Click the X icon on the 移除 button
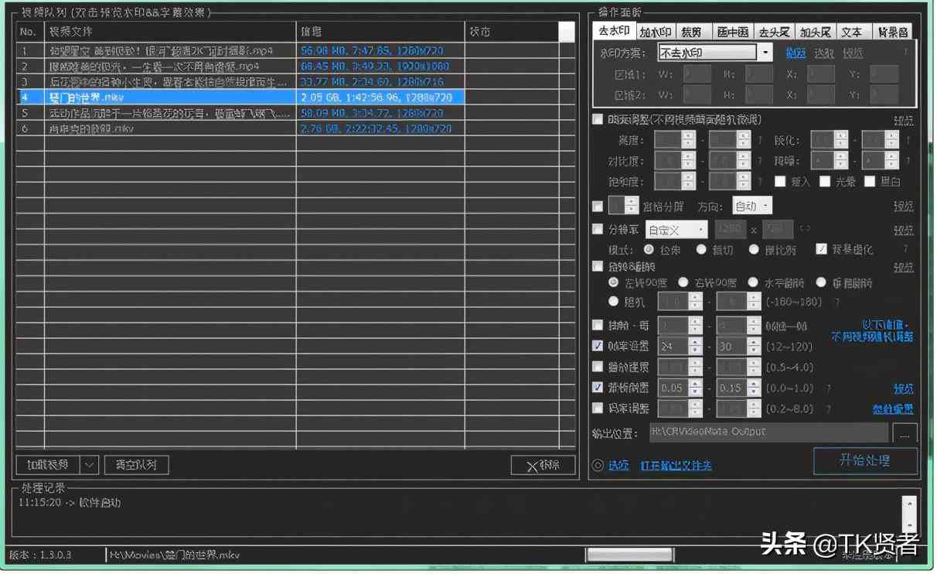Image resolution: width=937 pixels, height=574 pixels. click(x=532, y=466)
